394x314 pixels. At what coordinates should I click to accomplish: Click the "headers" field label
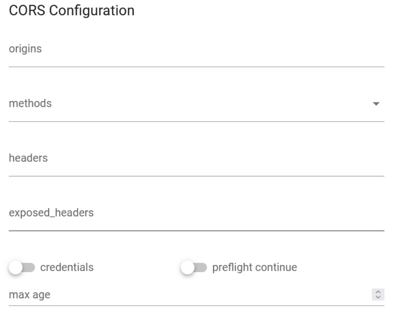pos(28,158)
